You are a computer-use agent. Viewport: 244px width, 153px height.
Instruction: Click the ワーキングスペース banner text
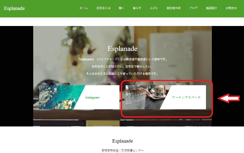(x=186, y=98)
